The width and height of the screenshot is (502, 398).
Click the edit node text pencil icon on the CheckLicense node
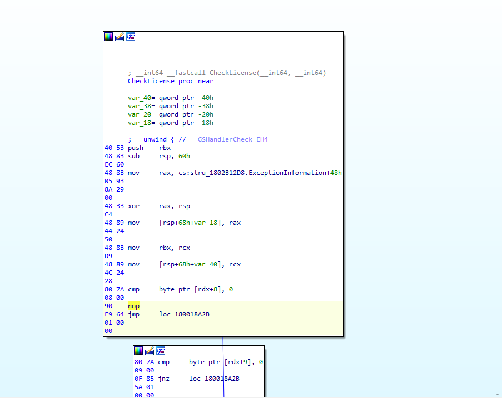coord(120,37)
